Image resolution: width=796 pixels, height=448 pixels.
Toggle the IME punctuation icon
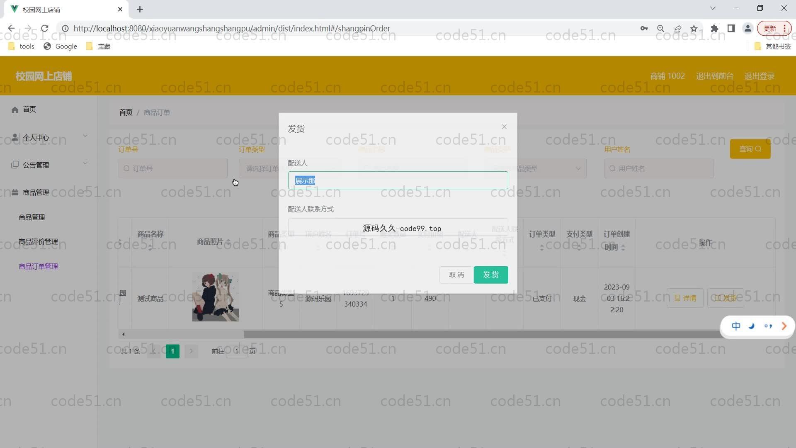point(768,326)
